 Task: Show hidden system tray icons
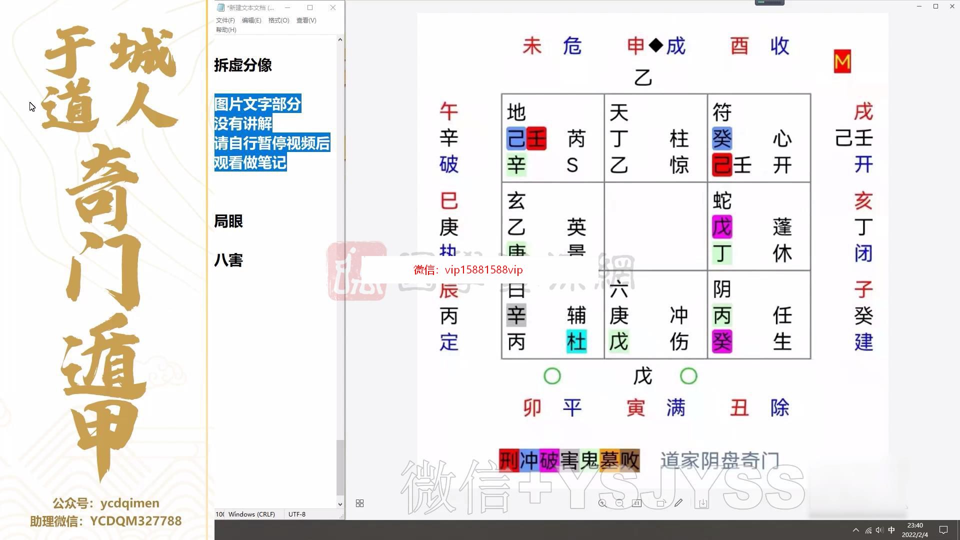pyautogui.click(x=855, y=530)
